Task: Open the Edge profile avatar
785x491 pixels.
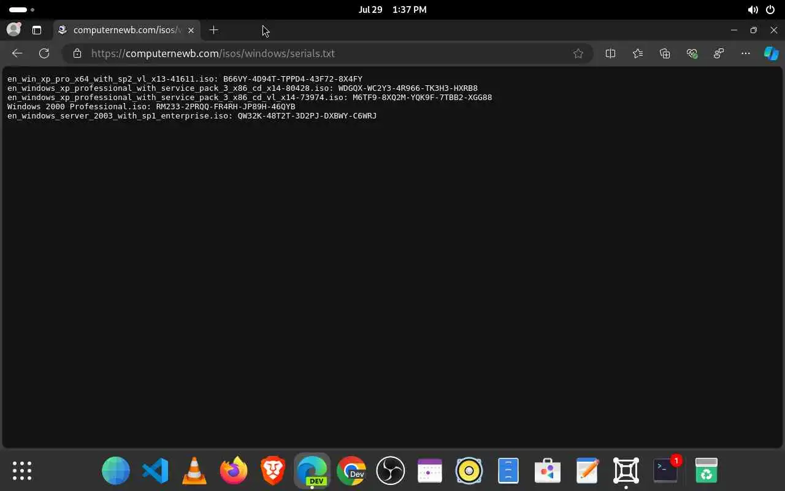Action: click(13, 29)
